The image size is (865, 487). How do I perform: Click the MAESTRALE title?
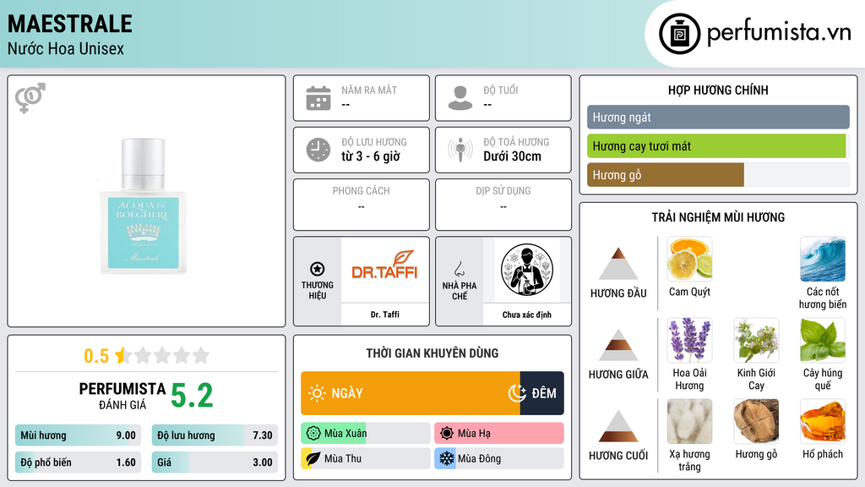tap(70, 24)
